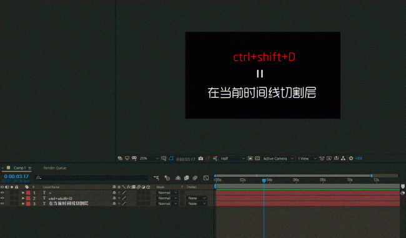The height and width of the screenshot is (238, 406).
Task: Click viewer current time 0:00:03:17
Action: pyautogui.click(x=186, y=159)
